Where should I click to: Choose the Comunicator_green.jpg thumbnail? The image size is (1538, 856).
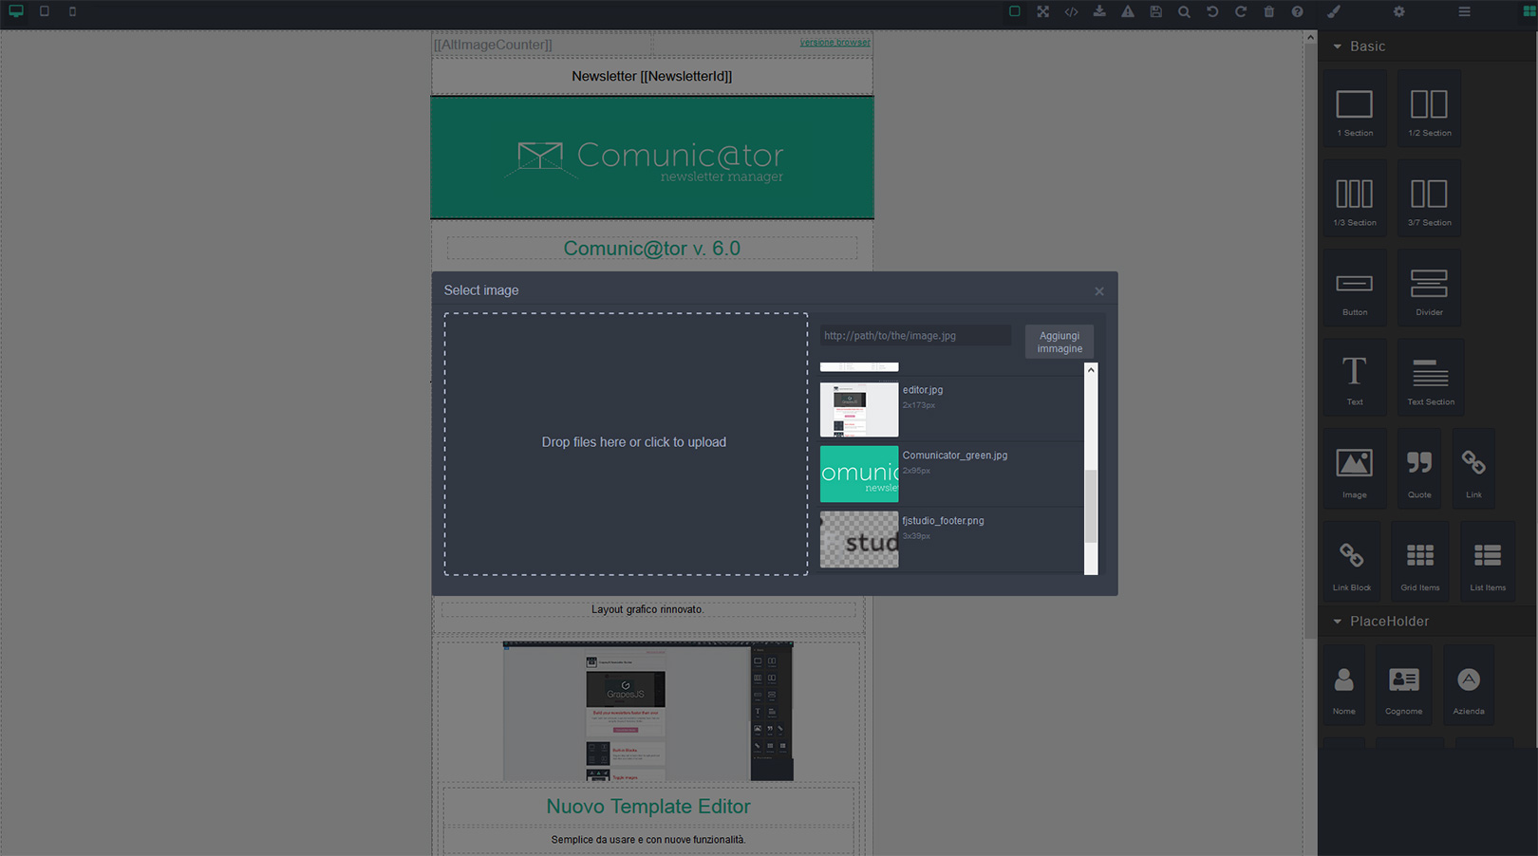click(859, 475)
